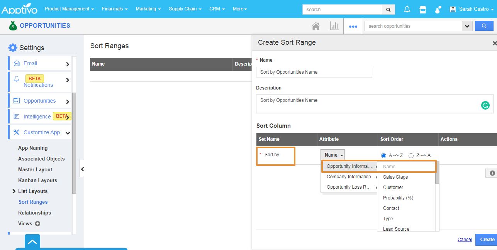Select A --> Z sort order
Screen dimensions: 497x250
pyautogui.click(x=383, y=155)
